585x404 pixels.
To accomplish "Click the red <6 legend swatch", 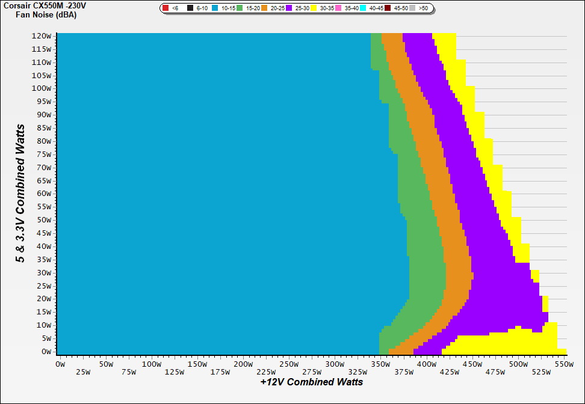I will click(166, 8).
